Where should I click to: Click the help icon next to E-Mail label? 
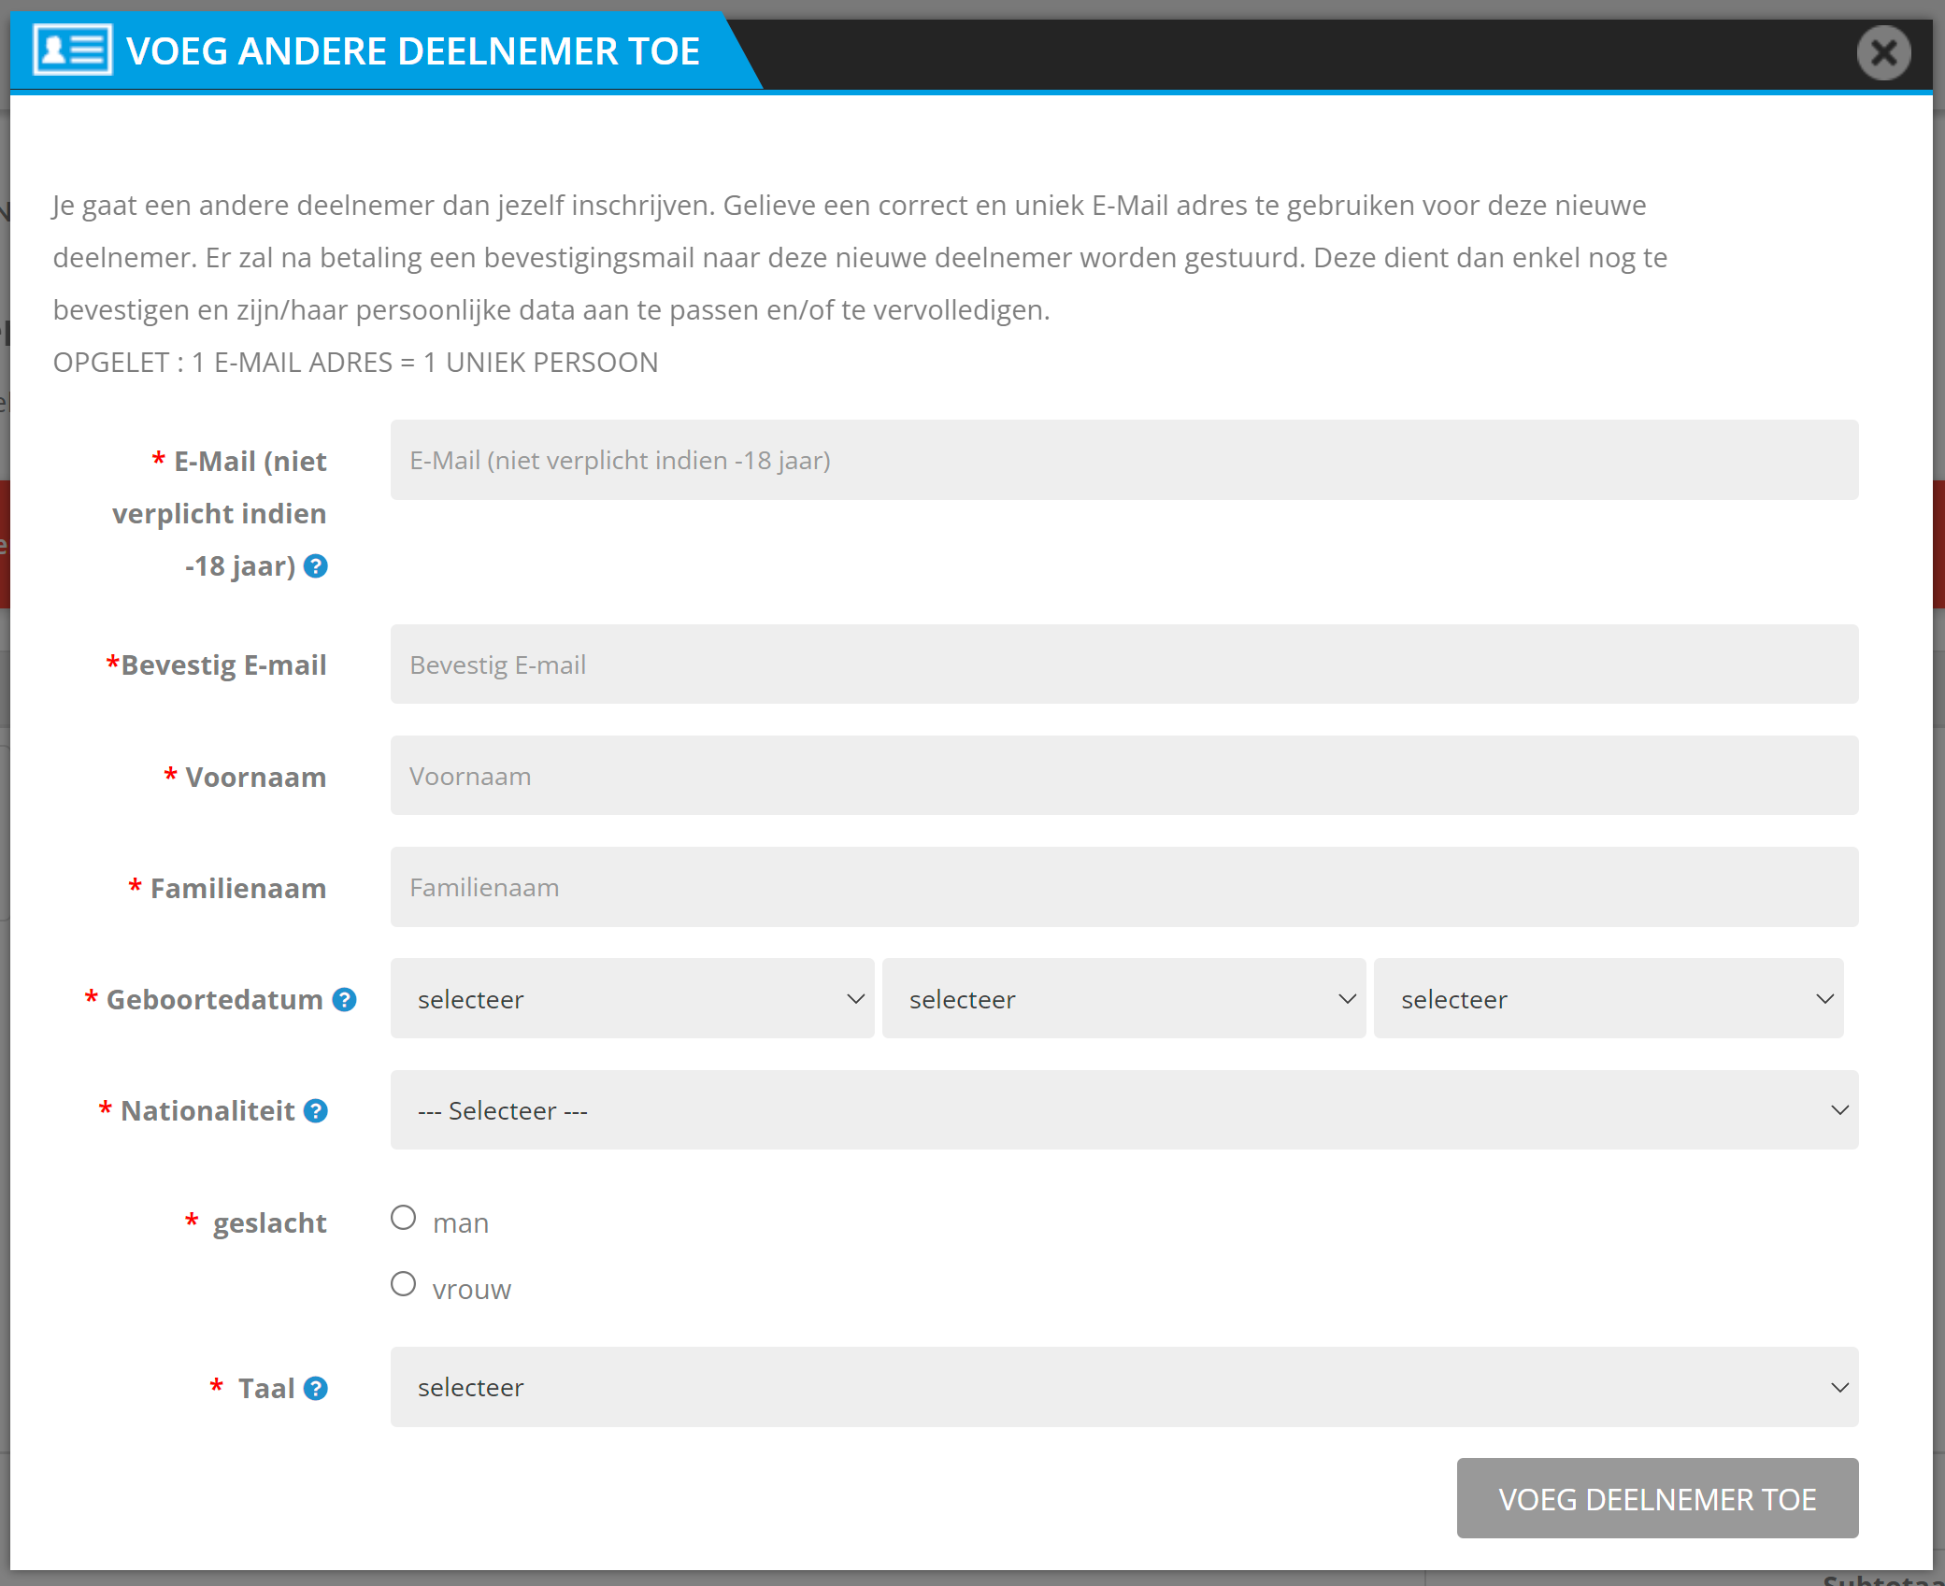[316, 566]
